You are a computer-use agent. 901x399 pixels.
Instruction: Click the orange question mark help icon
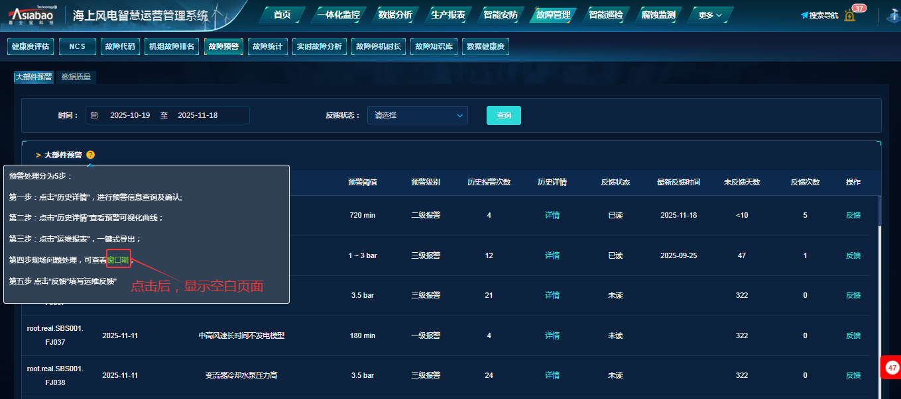pyautogui.click(x=91, y=155)
